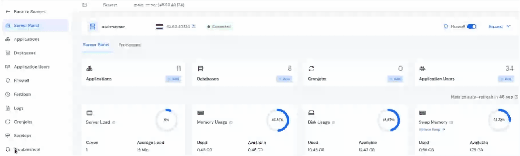Image resolution: width=520 pixels, height=156 pixels.
Task: Copy the server IP address
Action: (x=194, y=26)
